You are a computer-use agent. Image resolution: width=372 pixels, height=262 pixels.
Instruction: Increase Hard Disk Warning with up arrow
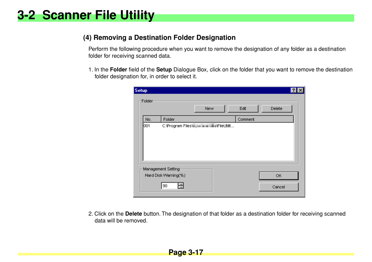181,184
